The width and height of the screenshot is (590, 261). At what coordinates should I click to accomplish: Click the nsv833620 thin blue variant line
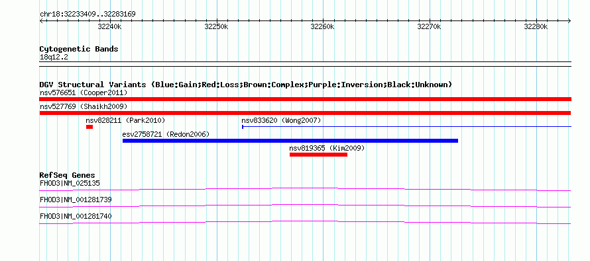407,127
